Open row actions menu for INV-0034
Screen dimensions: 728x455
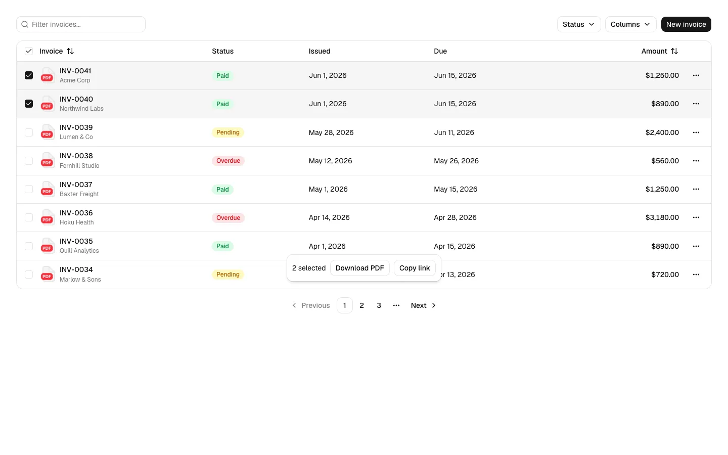(696, 275)
